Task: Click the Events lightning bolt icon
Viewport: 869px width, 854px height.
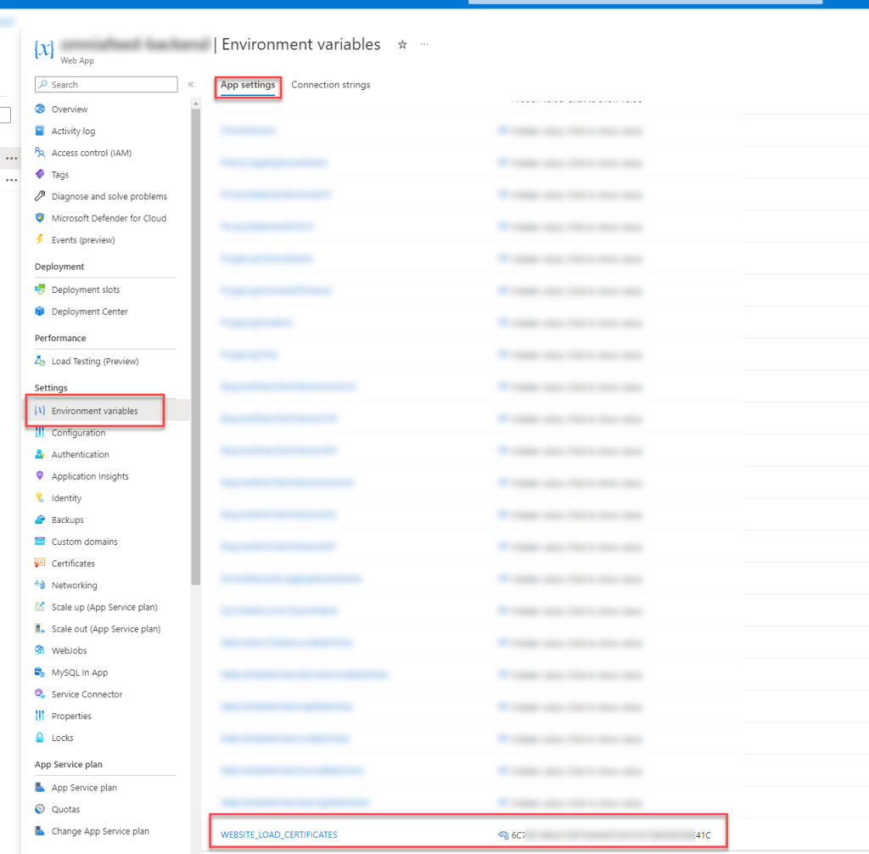Action: point(40,240)
